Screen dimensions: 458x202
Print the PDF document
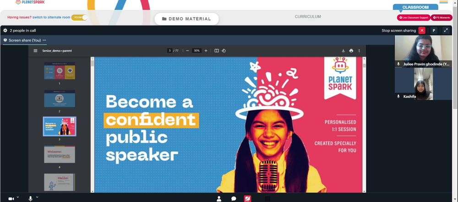click(x=351, y=50)
